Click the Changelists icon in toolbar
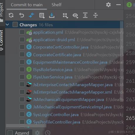Viewport: 135px width, 135px height. coord(42,16)
